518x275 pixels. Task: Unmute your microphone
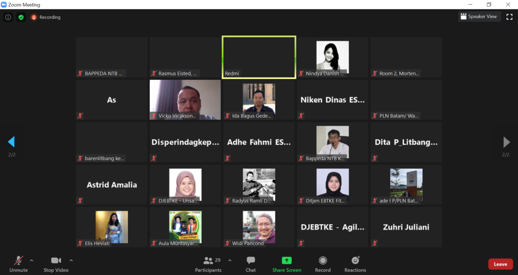pyautogui.click(x=18, y=263)
